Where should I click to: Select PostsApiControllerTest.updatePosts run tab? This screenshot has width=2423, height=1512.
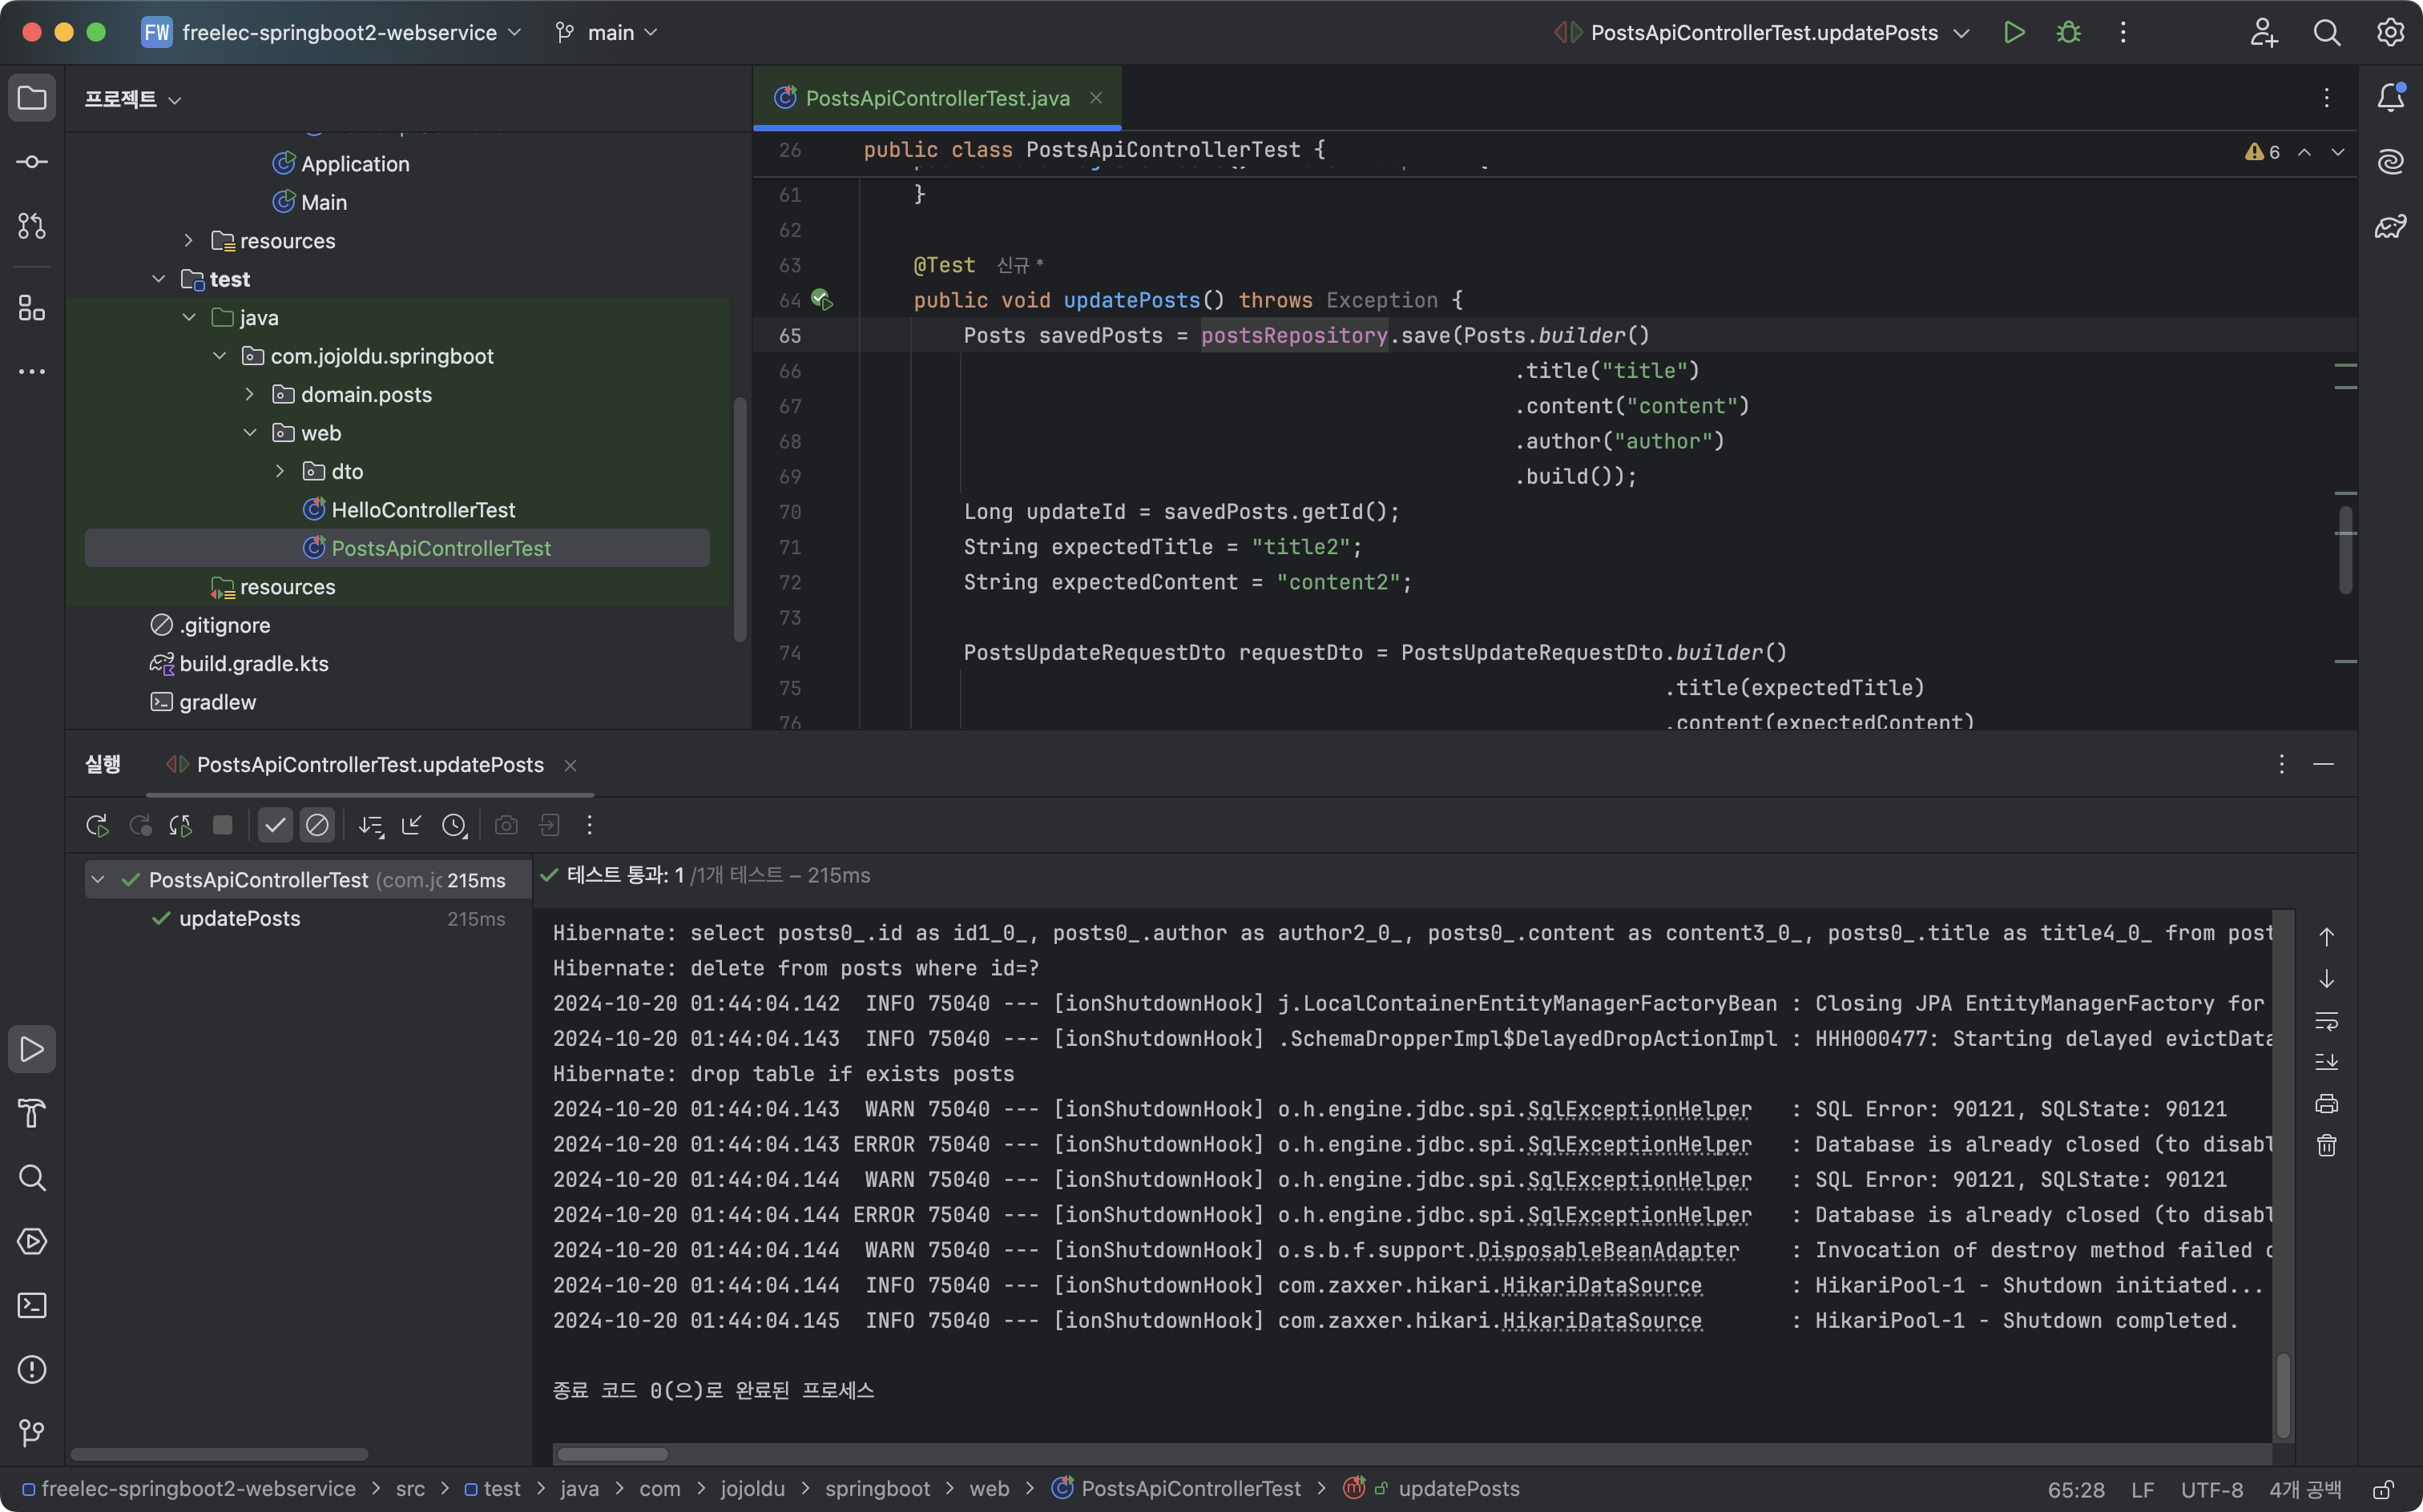click(369, 765)
